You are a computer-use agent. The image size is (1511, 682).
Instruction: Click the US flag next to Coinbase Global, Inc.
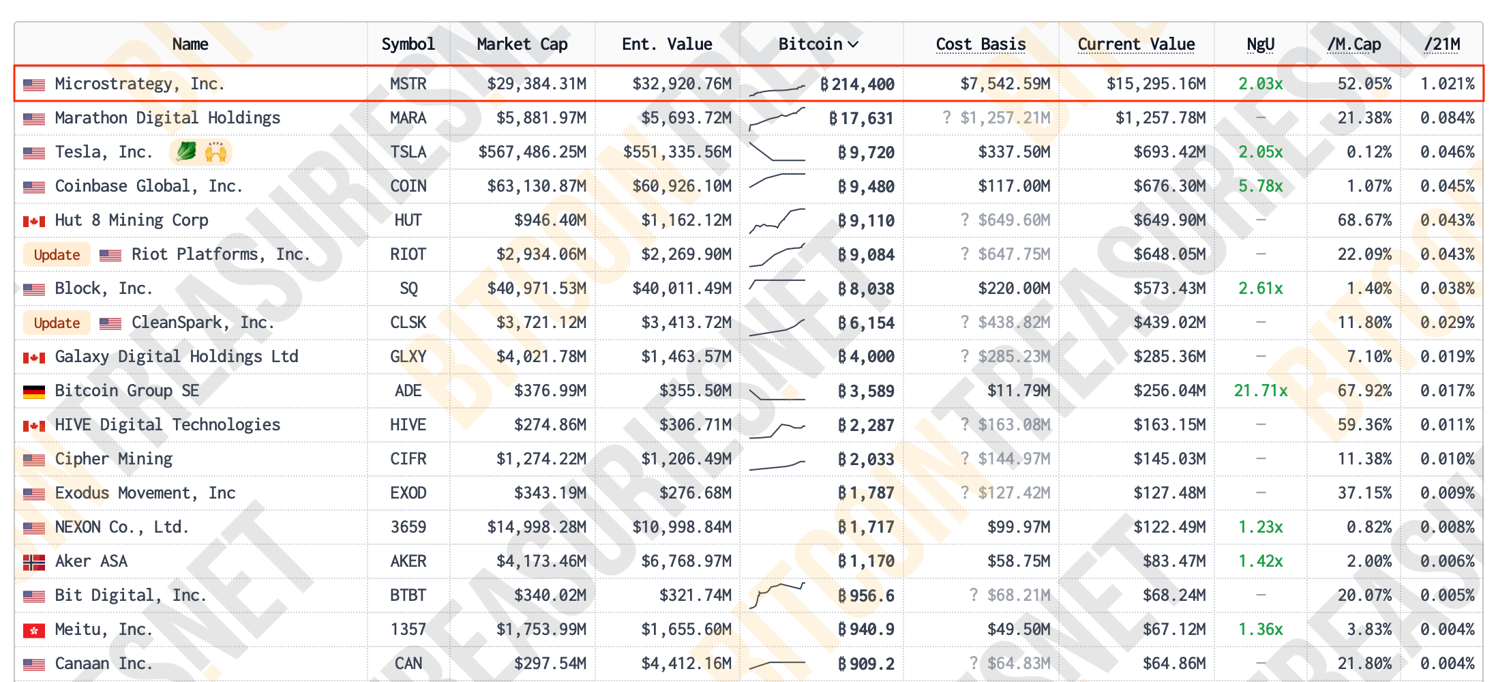pos(34,187)
